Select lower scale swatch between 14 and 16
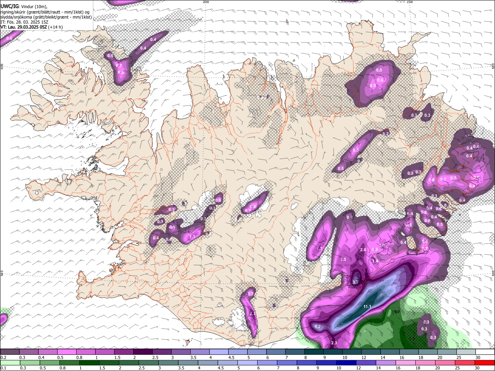The image size is (495, 371). (386, 362)
